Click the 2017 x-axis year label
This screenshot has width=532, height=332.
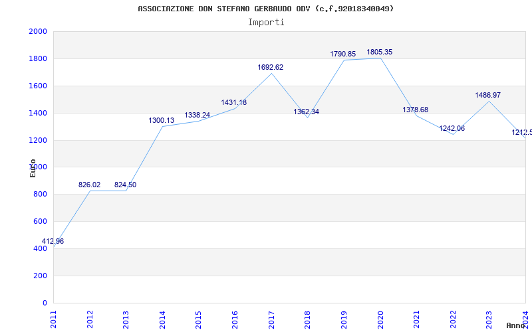pyautogui.click(x=271, y=319)
